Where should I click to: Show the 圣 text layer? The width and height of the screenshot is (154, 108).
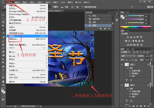[122, 101]
